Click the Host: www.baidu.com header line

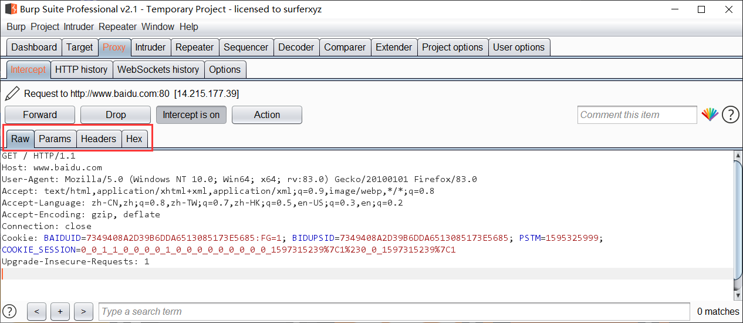tap(52, 167)
